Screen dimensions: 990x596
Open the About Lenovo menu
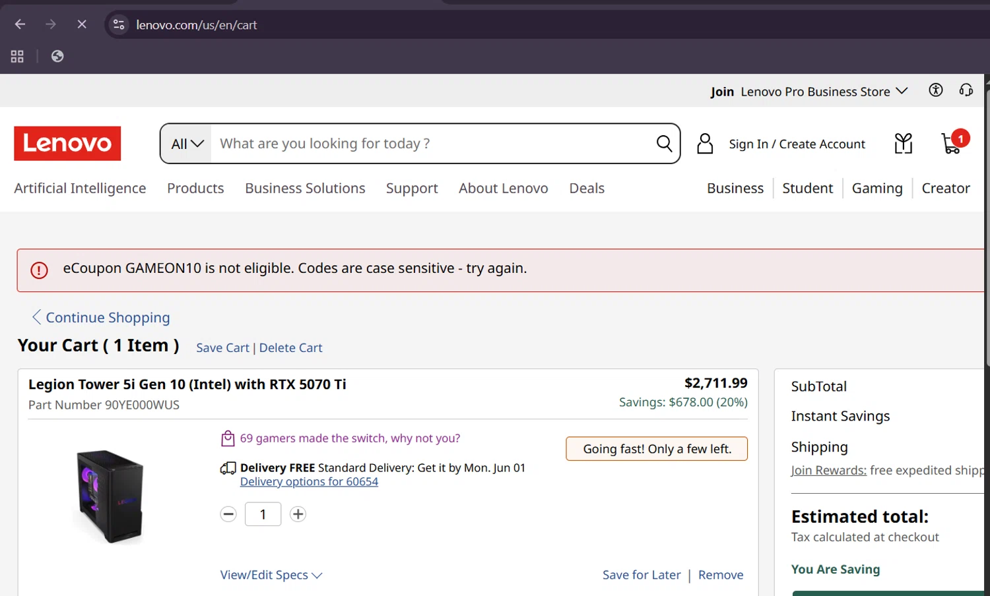coord(504,189)
